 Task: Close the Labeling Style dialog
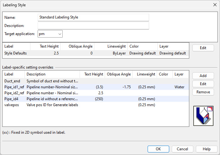[215, 5]
